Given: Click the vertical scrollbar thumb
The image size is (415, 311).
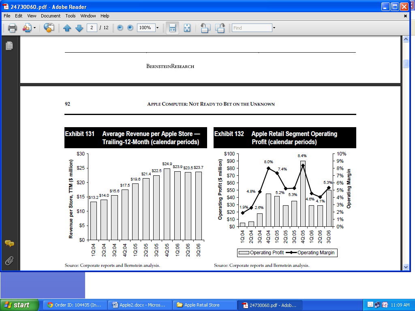Looking at the screenshot, I should tap(405, 64).
